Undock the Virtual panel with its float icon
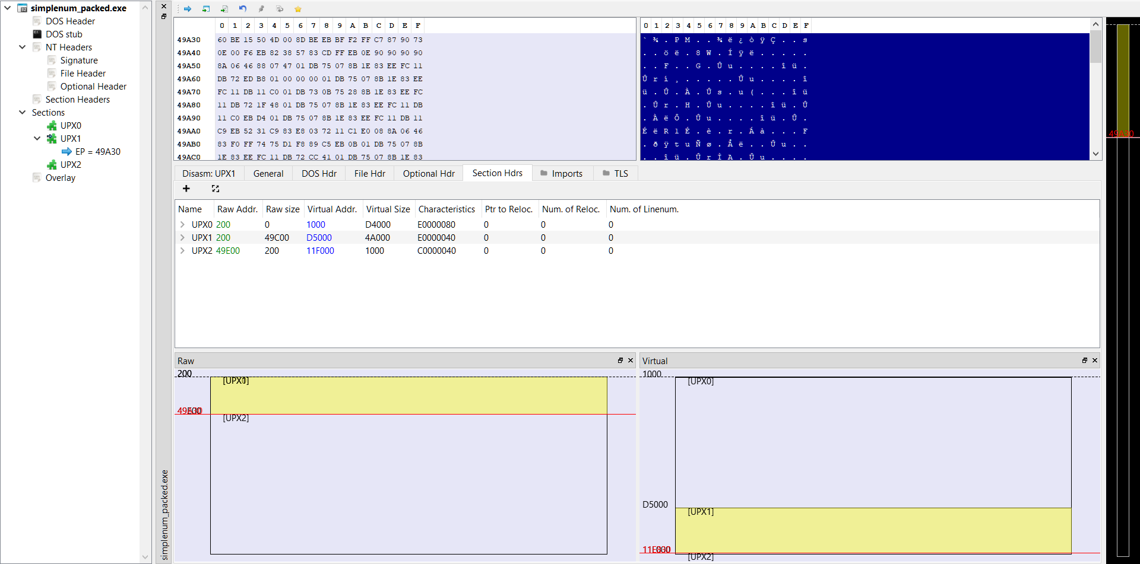 pyautogui.click(x=1084, y=360)
